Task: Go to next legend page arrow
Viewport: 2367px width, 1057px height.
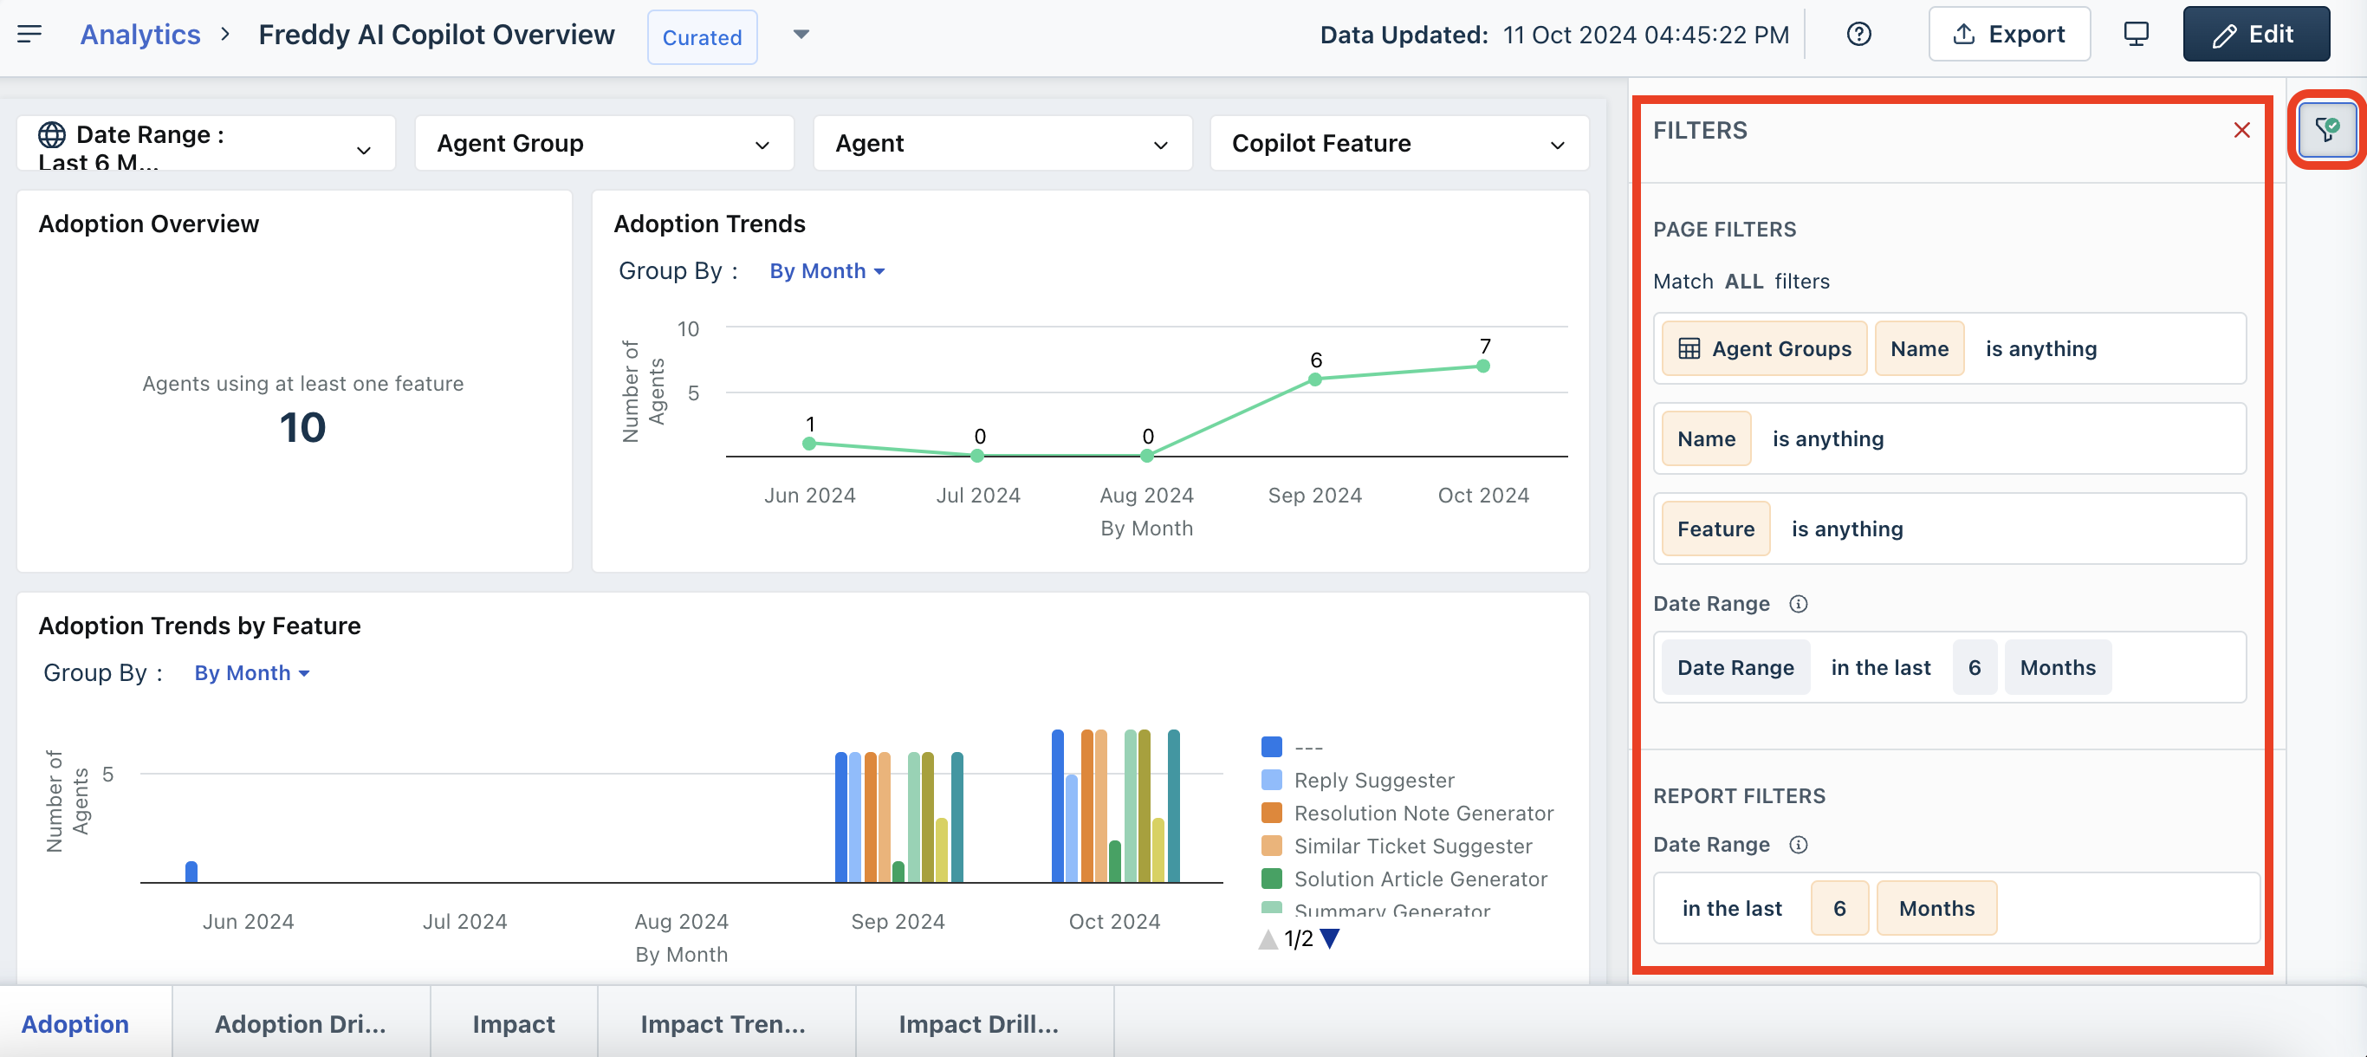Action: point(1330,938)
